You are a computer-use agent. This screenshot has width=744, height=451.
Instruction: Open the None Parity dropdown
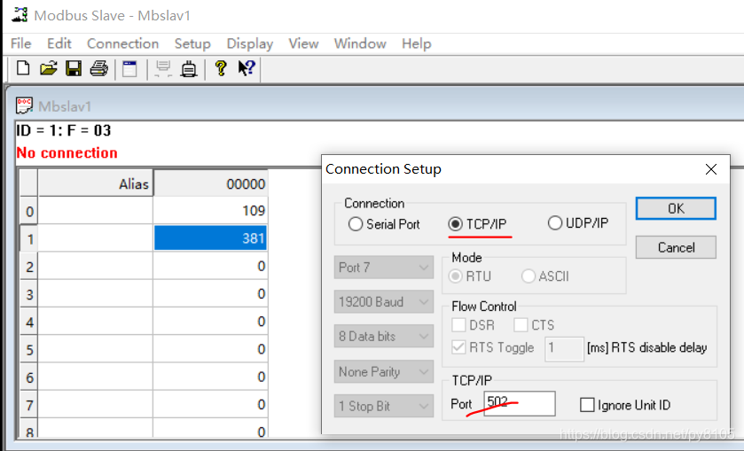pos(383,371)
